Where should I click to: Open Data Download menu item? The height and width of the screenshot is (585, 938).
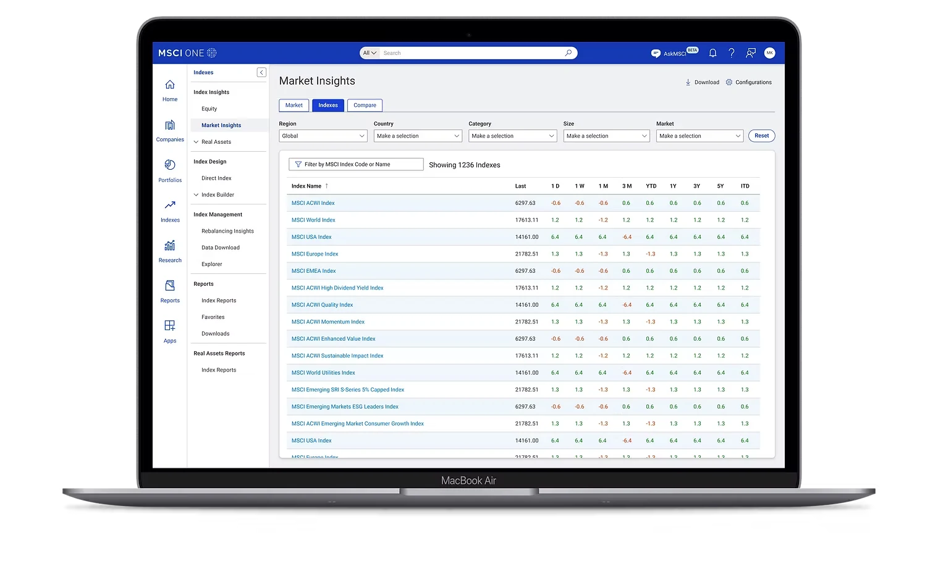221,248
